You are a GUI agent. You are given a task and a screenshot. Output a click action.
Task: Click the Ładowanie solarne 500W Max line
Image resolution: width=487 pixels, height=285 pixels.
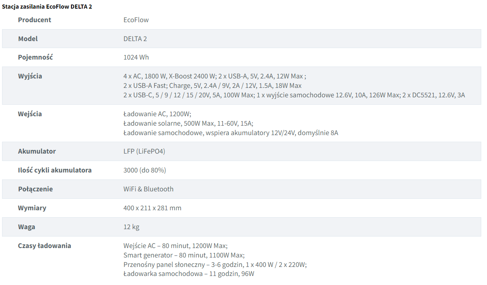(x=188, y=124)
